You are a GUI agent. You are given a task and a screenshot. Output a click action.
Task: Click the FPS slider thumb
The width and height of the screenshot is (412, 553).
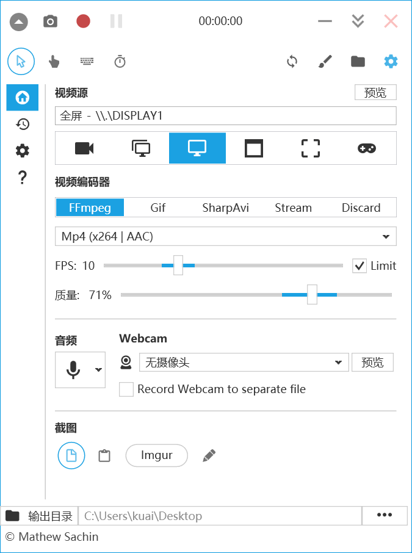[x=178, y=266]
